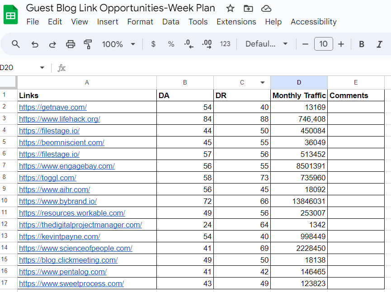Select column D header
This screenshot has width=391, height=292.
[x=299, y=83]
